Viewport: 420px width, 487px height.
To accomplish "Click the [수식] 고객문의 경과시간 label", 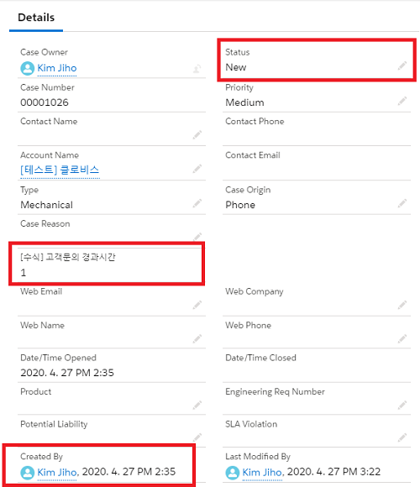I will (x=68, y=257).
